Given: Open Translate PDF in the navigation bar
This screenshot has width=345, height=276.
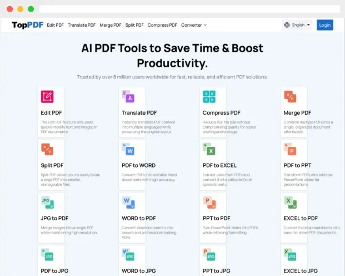Looking at the screenshot, I should point(82,25).
